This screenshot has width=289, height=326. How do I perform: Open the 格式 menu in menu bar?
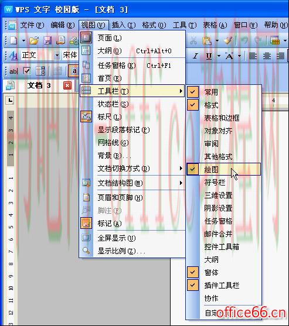pos(154,25)
